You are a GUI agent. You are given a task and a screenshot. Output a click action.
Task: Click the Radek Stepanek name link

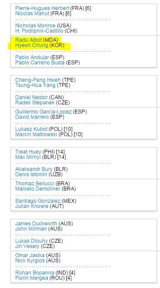click(35, 103)
